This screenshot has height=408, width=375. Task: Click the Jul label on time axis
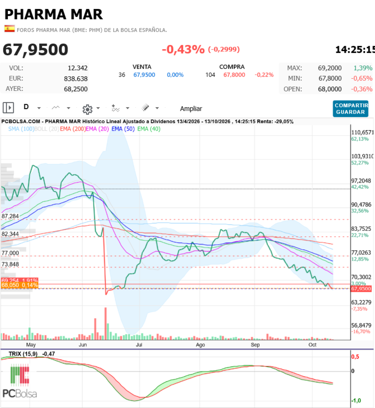[x=139, y=345]
